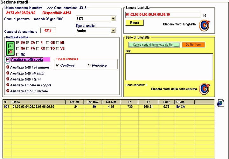Click the Internet Explorer export icon

(x=220, y=103)
